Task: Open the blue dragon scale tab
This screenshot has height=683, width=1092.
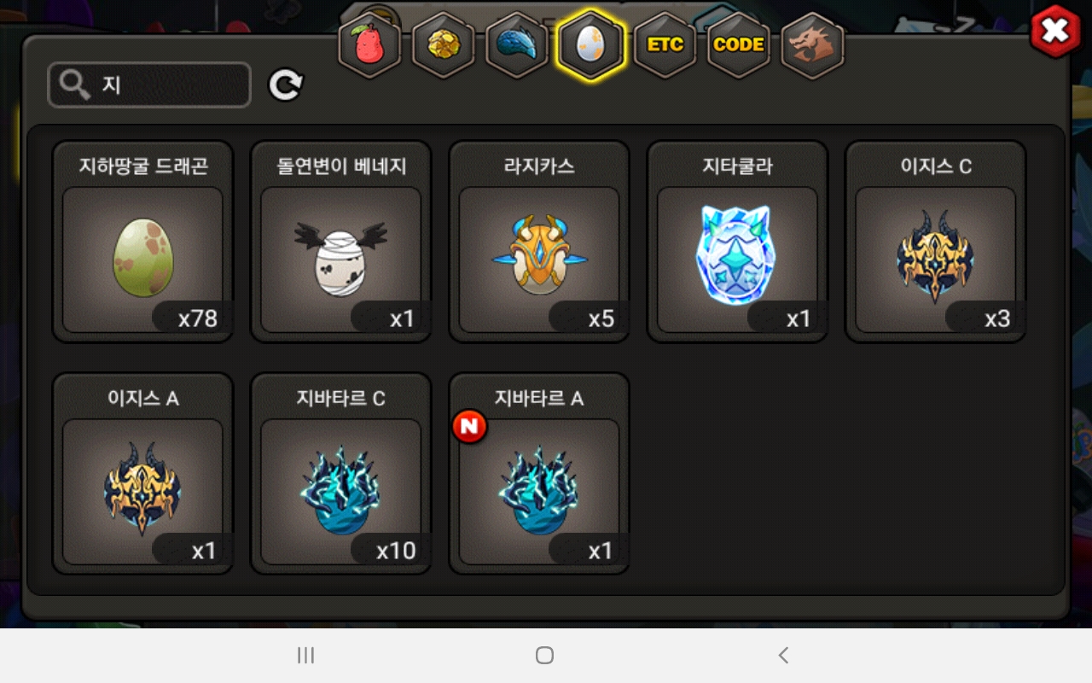Action: 517,45
